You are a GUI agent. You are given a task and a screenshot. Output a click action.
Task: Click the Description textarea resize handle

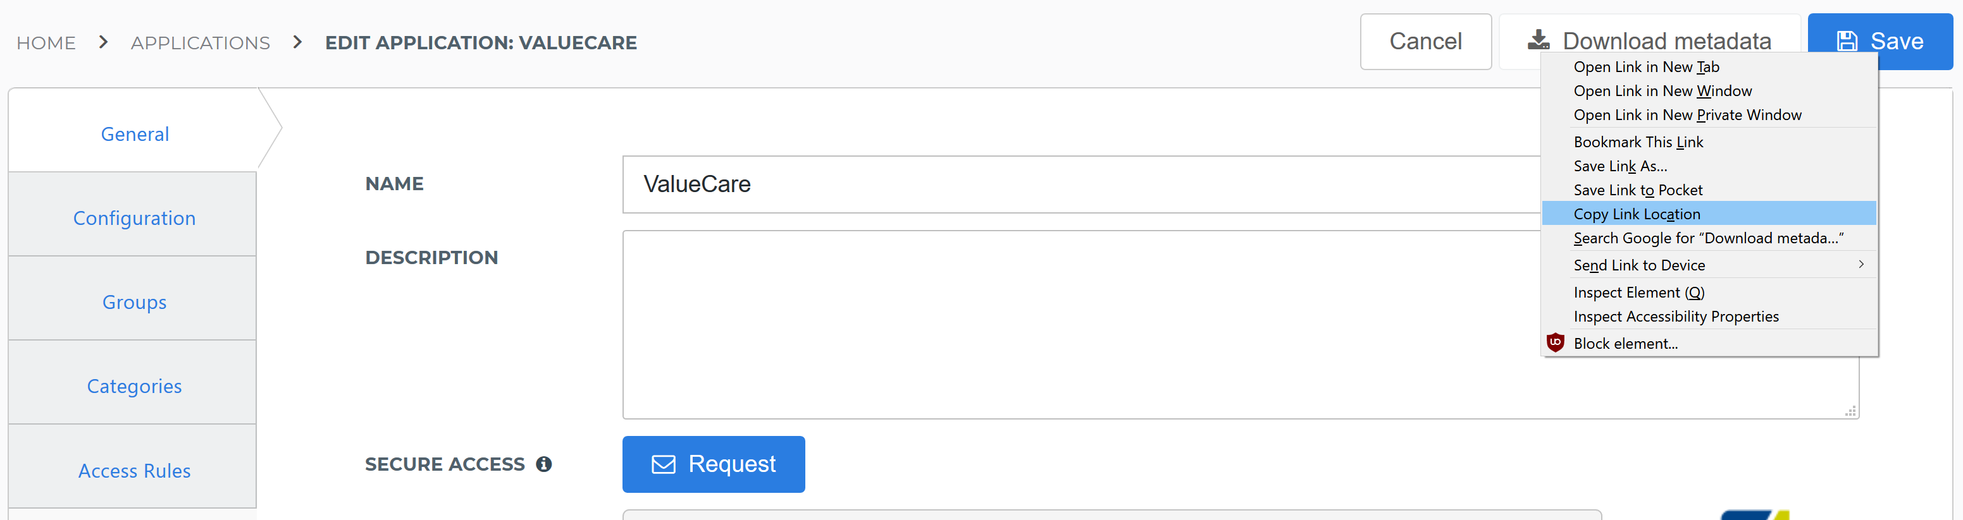(1850, 411)
